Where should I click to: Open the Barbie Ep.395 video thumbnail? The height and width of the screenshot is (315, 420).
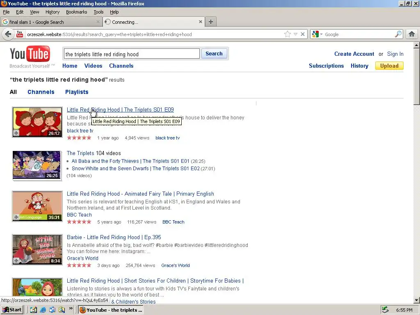[37, 250]
